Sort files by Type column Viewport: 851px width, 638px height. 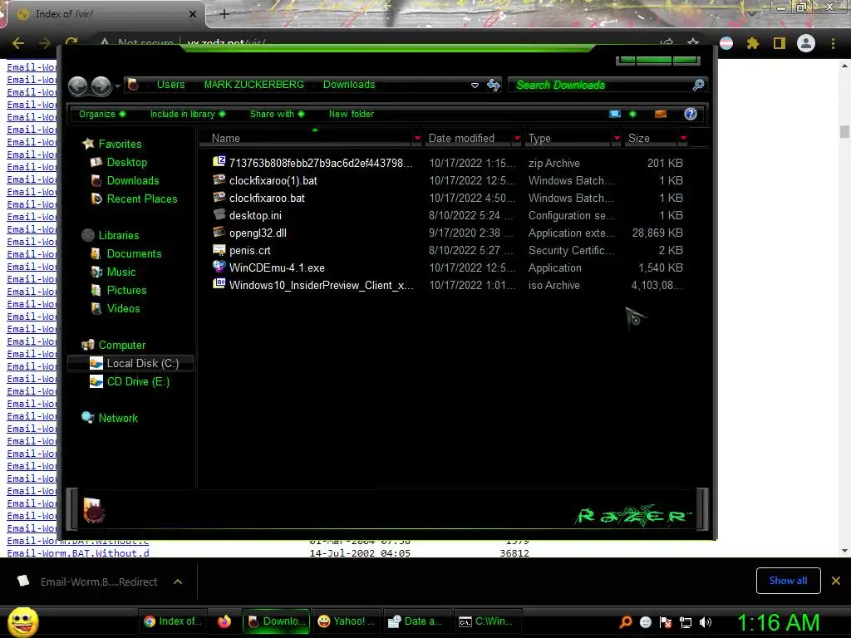click(539, 139)
